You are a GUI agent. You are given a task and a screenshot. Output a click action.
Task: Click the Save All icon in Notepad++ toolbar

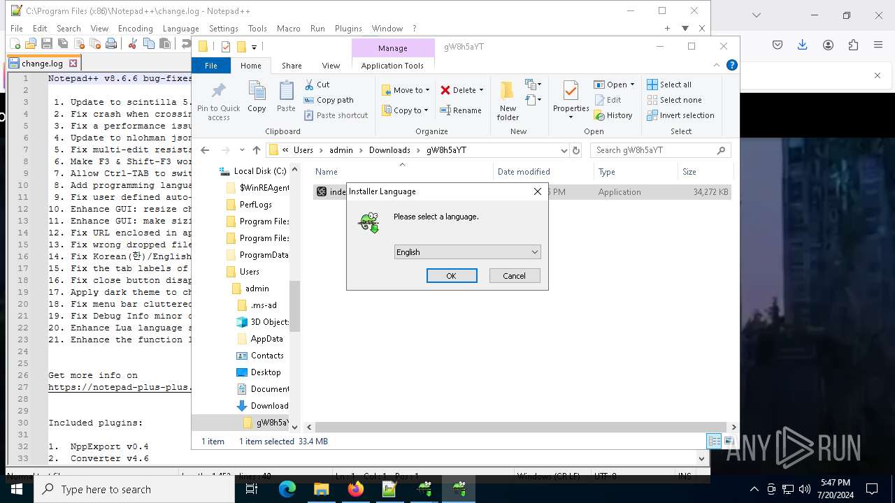[63, 44]
